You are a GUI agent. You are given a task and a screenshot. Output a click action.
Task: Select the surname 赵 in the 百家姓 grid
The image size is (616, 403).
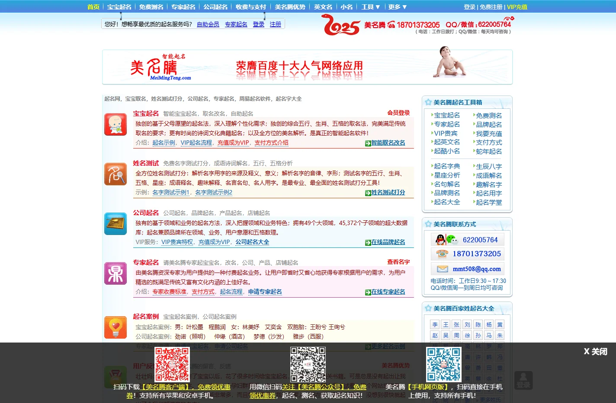click(x=435, y=335)
